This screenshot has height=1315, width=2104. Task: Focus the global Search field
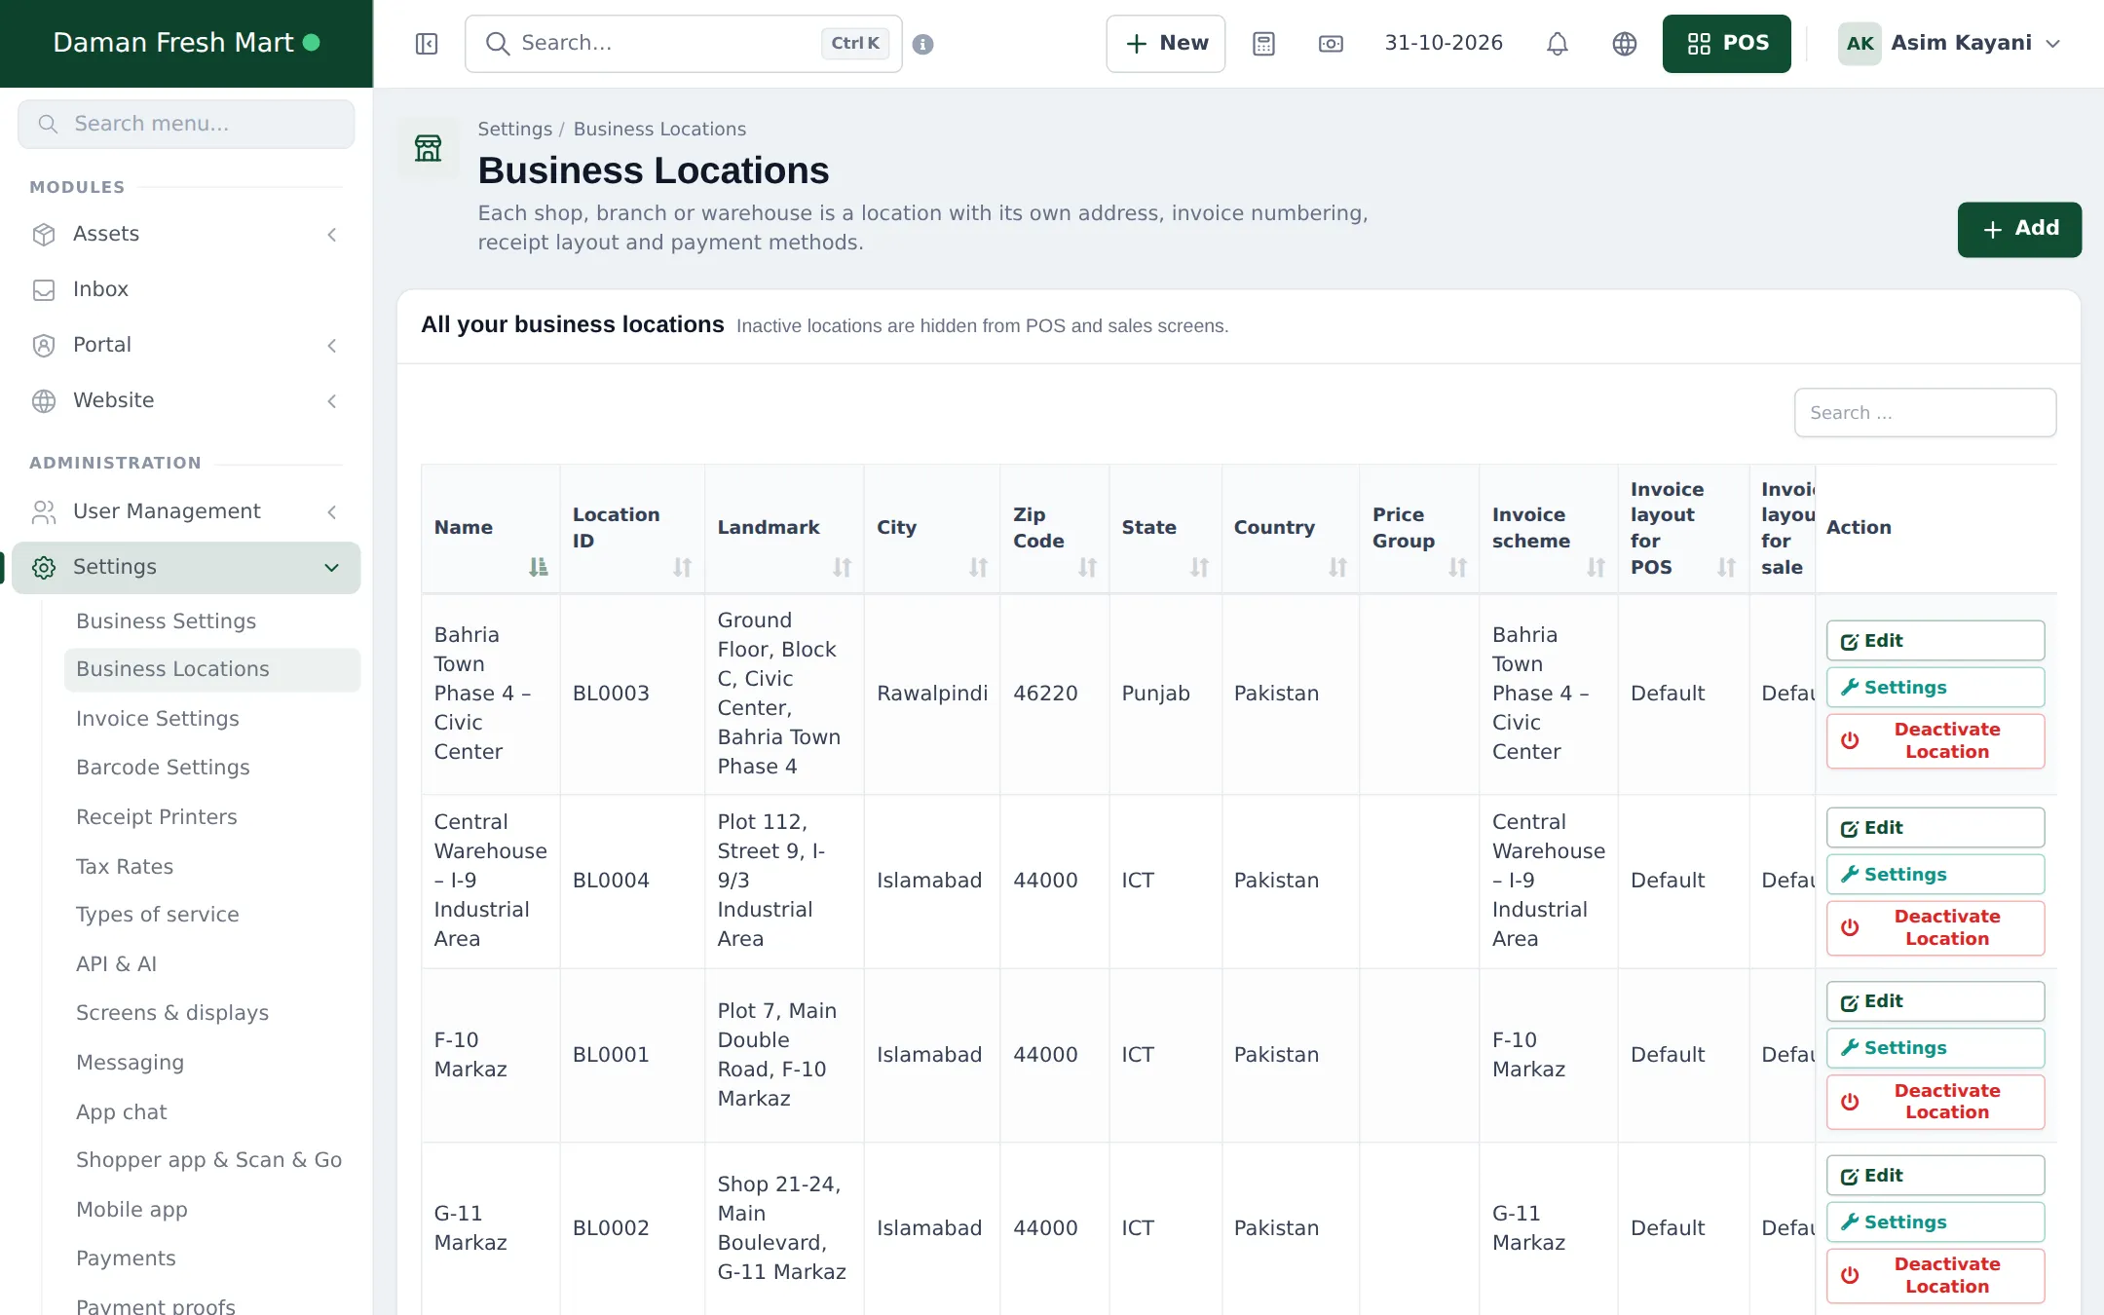[683, 44]
